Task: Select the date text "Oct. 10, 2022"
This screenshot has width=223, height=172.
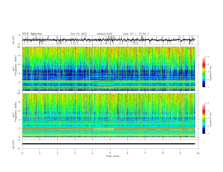Action: 79,34
